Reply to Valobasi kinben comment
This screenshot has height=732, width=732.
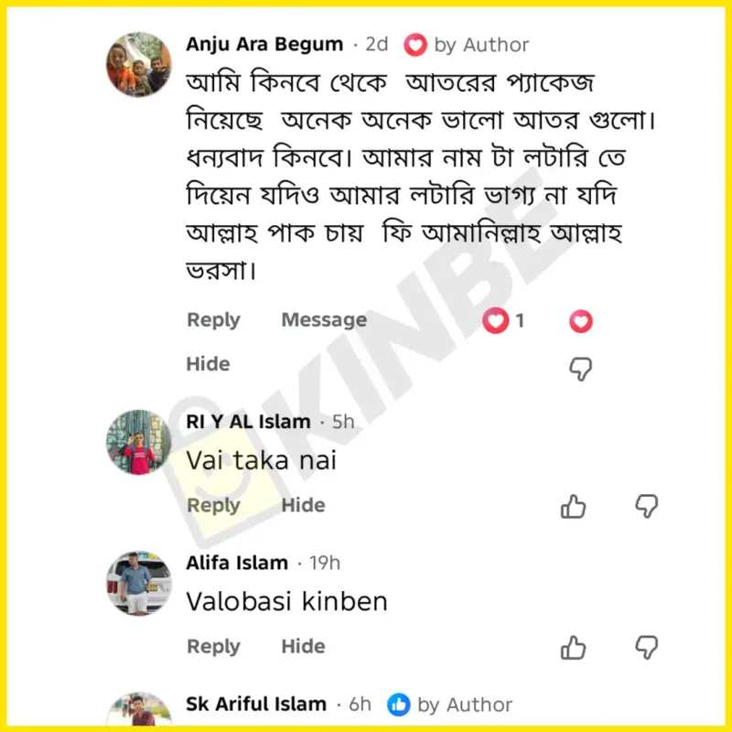tap(213, 647)
